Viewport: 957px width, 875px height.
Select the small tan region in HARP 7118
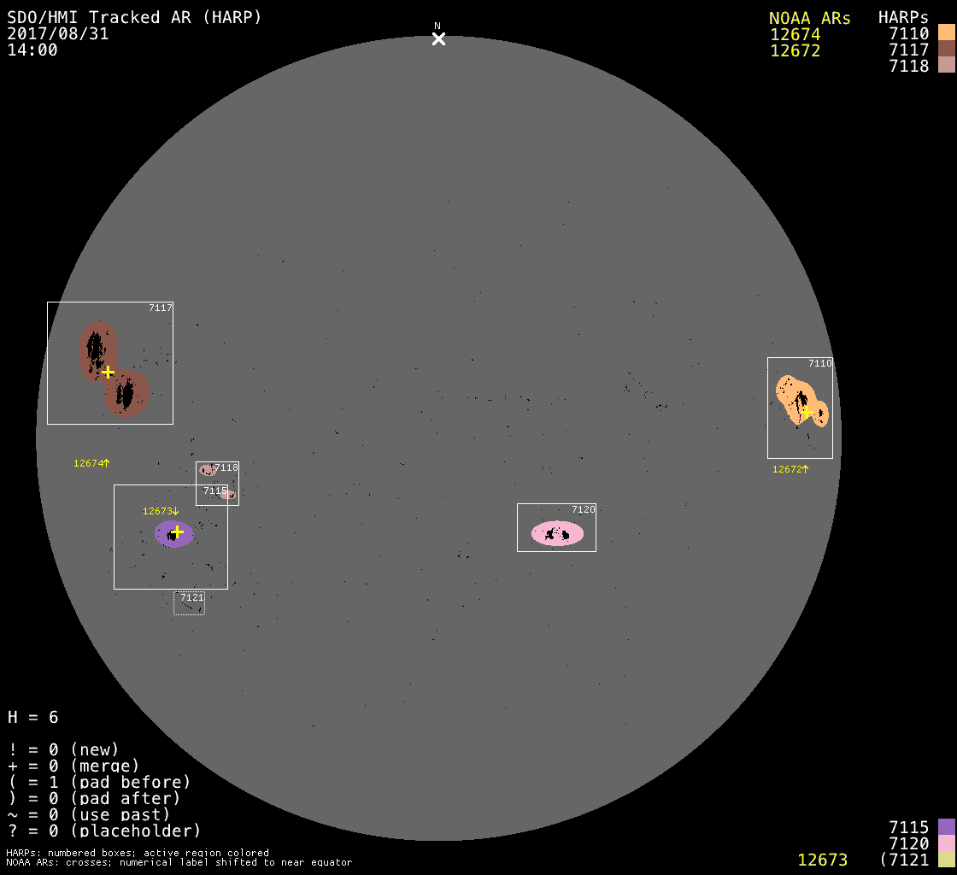click(207, 470)
